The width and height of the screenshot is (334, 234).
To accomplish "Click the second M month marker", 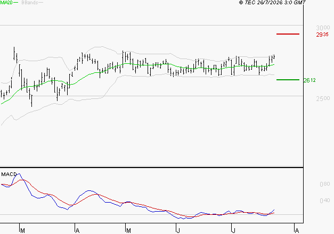I will pos(128,231).
